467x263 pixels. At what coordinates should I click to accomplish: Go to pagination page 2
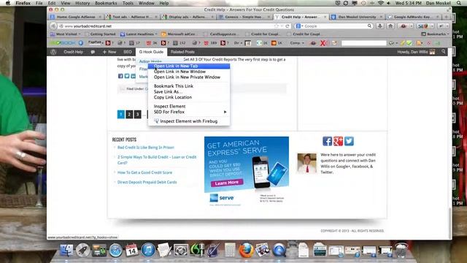tap(129, 114)
